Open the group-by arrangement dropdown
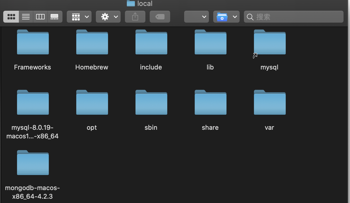This screenshot has width=350, height=203. [x=79, y=17]
